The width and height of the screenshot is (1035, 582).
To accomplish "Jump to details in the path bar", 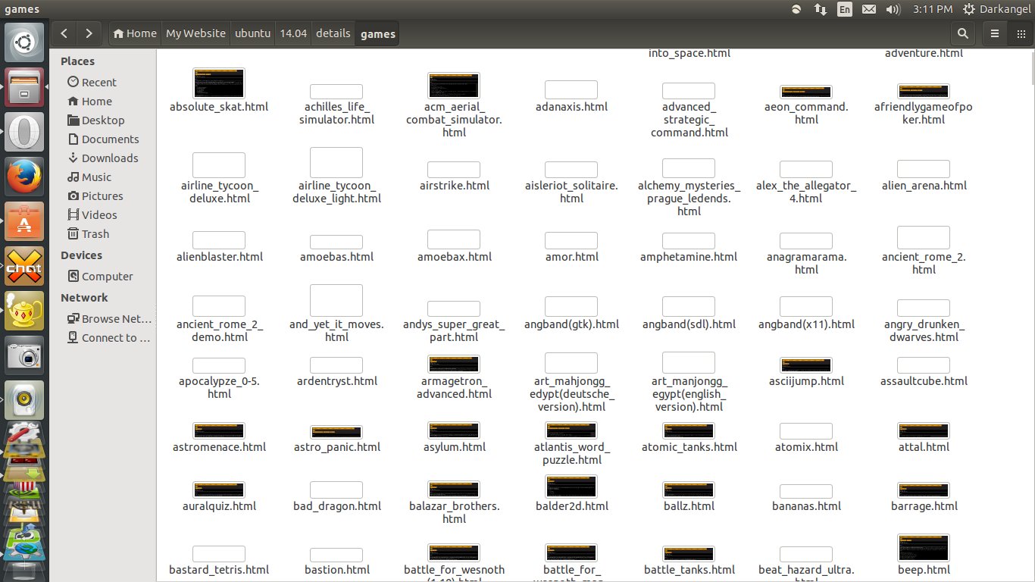I will [x=333, y=33].
